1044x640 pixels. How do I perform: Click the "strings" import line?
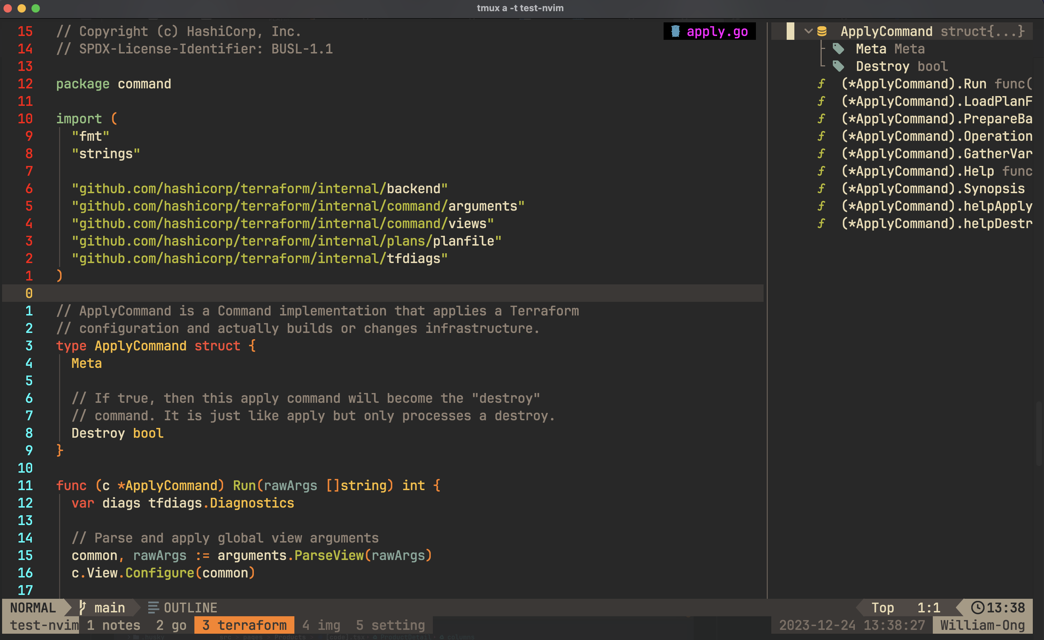[x=106, y=154]
